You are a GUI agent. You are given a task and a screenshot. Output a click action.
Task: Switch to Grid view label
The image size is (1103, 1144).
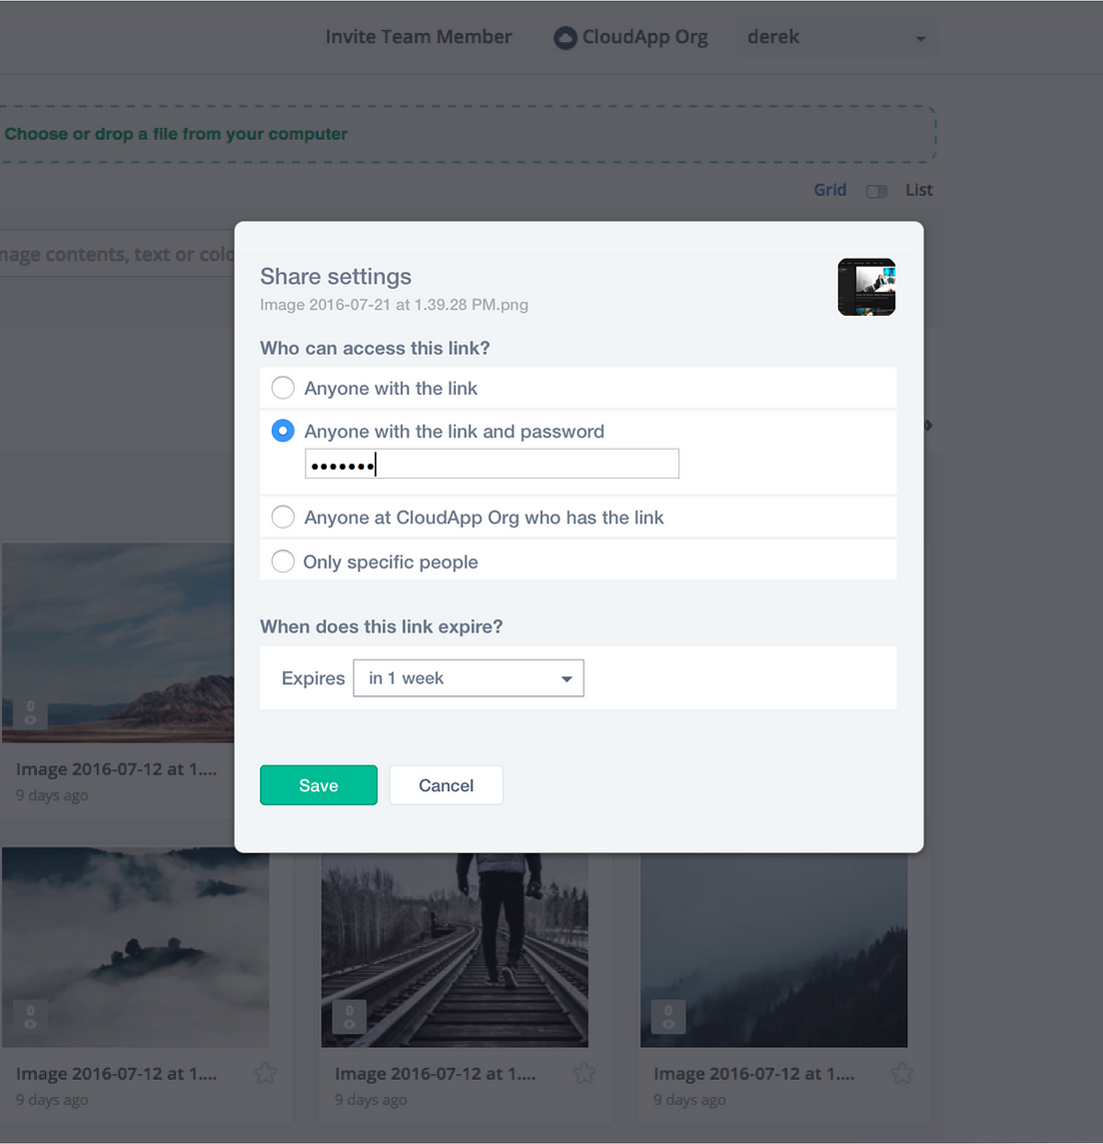(830, 190)
